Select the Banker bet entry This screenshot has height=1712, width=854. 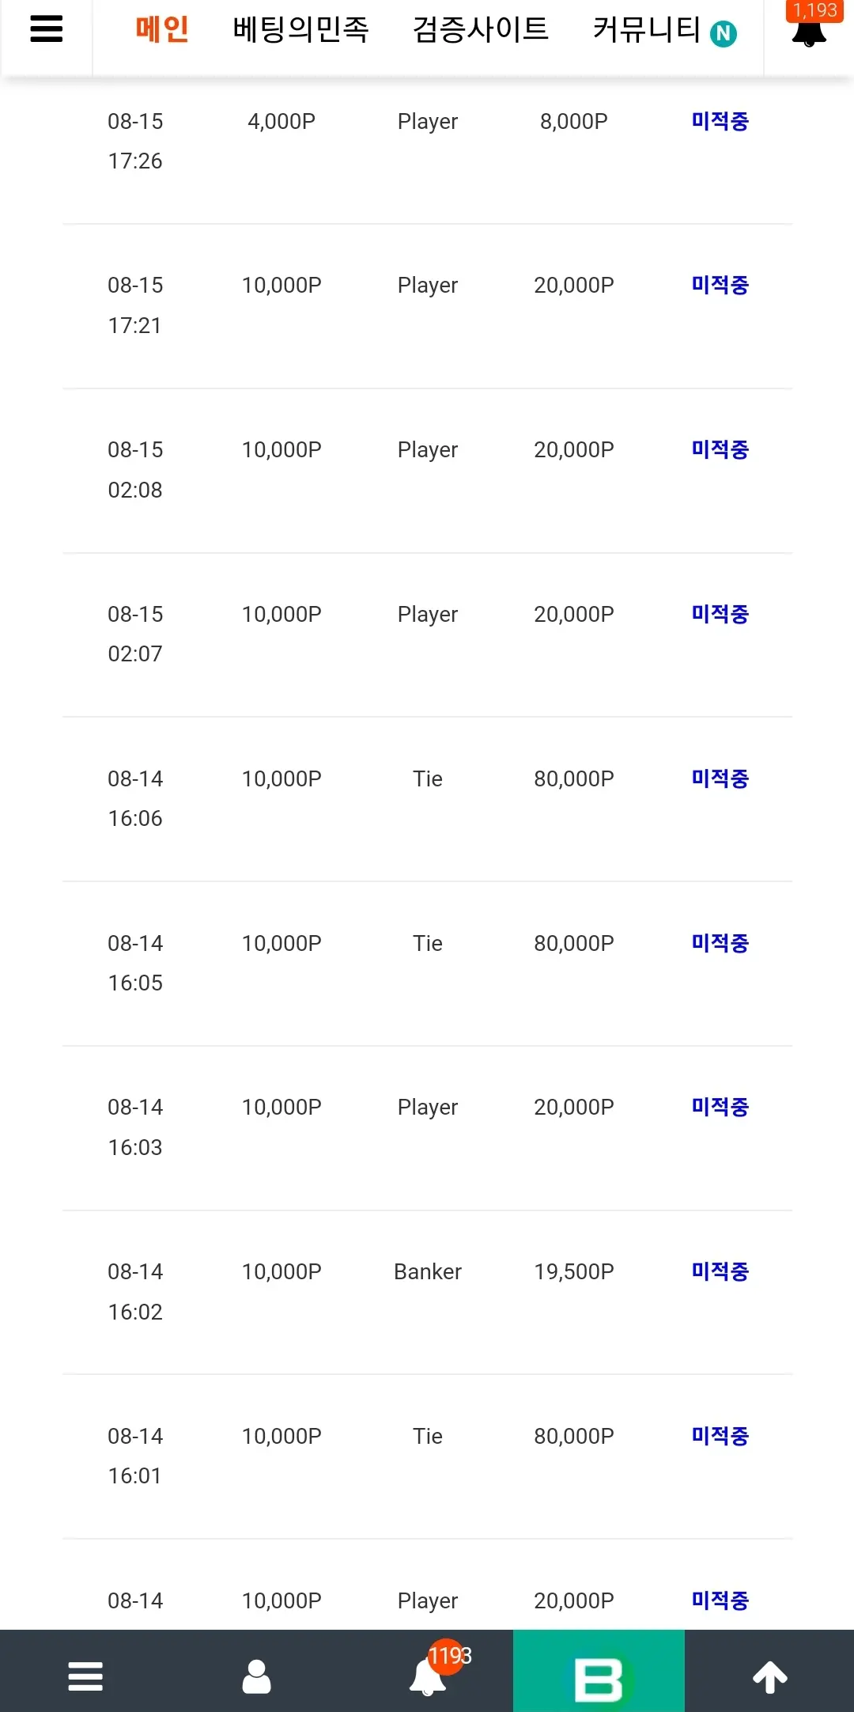click(427, 1292)
